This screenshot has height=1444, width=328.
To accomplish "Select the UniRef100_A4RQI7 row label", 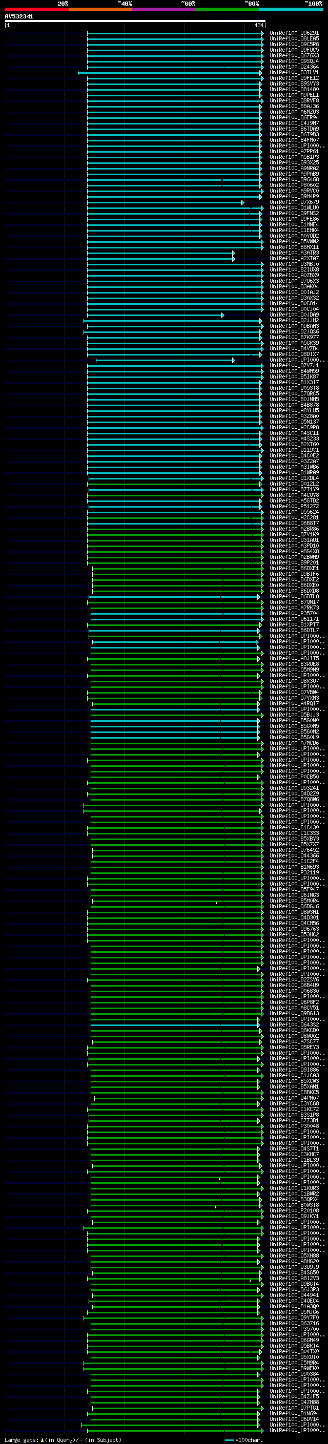I will click(294, 703).
